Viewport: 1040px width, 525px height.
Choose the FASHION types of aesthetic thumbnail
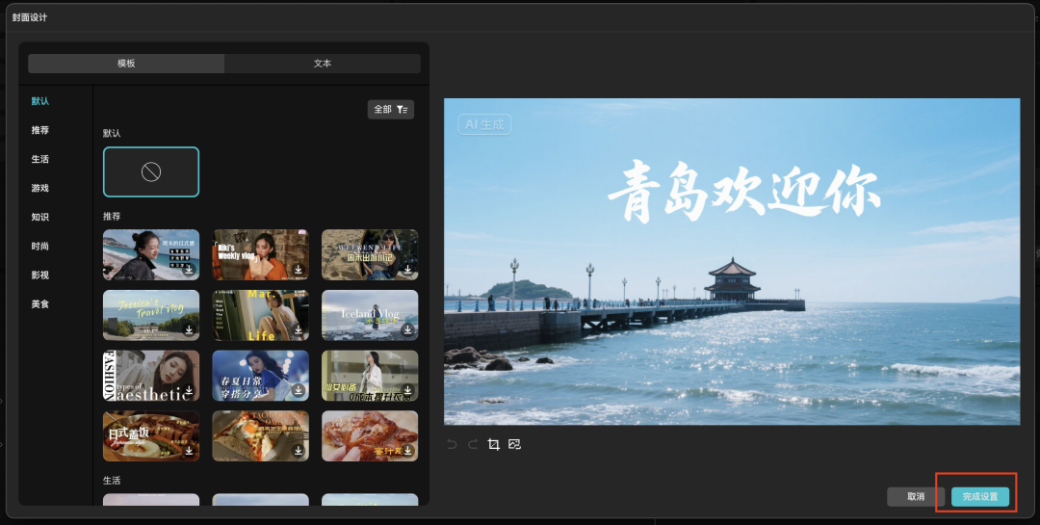[x=151, y=376]
